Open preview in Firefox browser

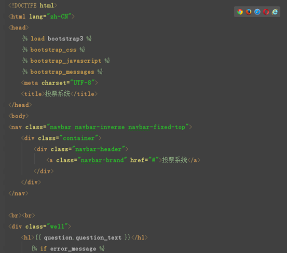pos(249,12)
